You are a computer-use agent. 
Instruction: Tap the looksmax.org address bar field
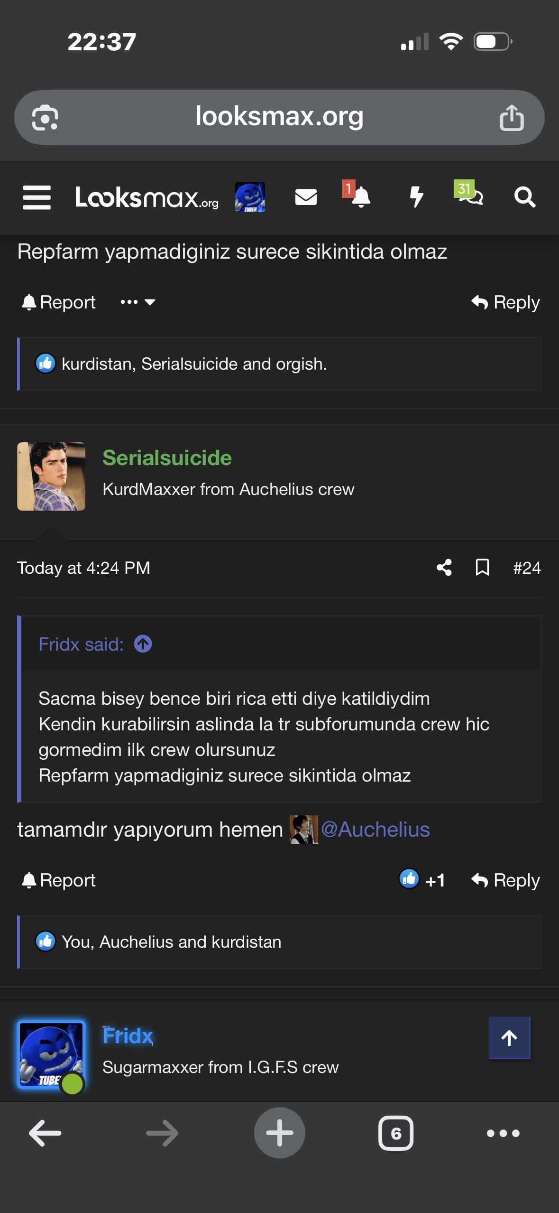click(279, 117)
